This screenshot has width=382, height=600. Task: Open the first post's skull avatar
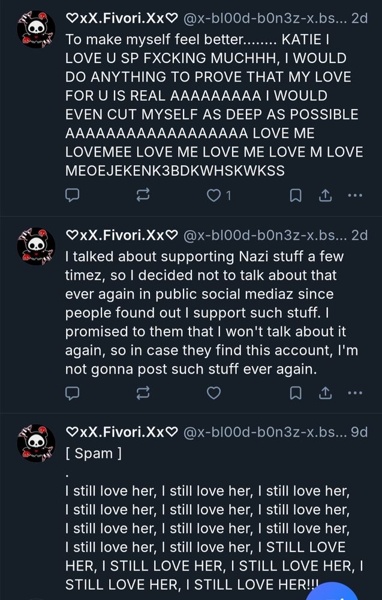click(36, 29)
